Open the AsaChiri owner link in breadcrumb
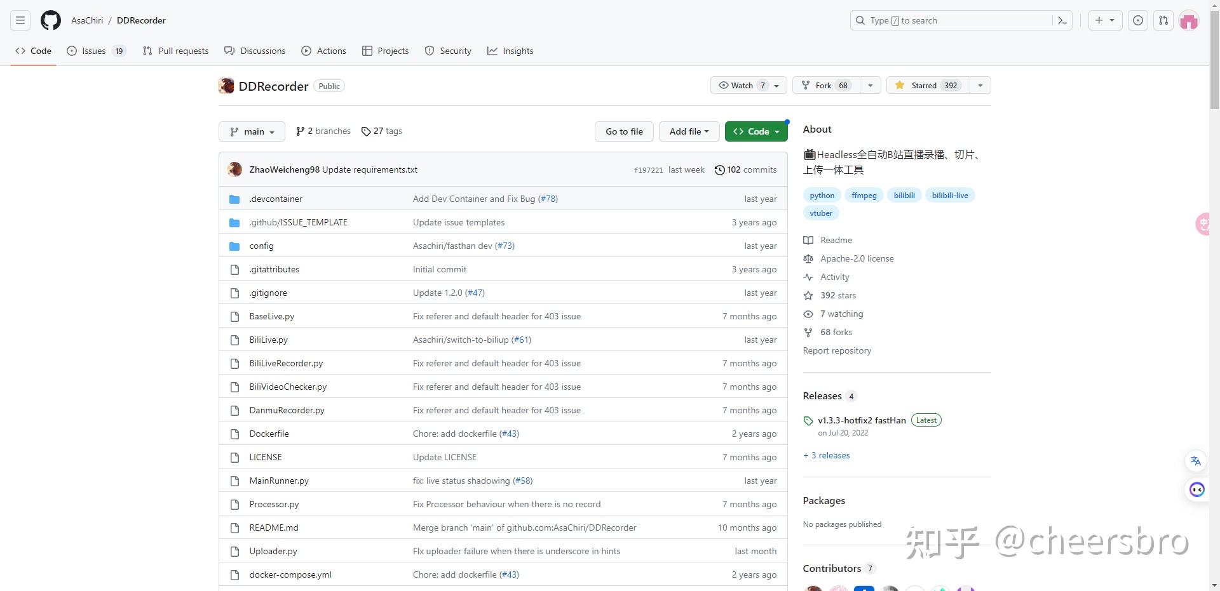This screenshot has height=591, width=1220. click(x=87, y=20)
